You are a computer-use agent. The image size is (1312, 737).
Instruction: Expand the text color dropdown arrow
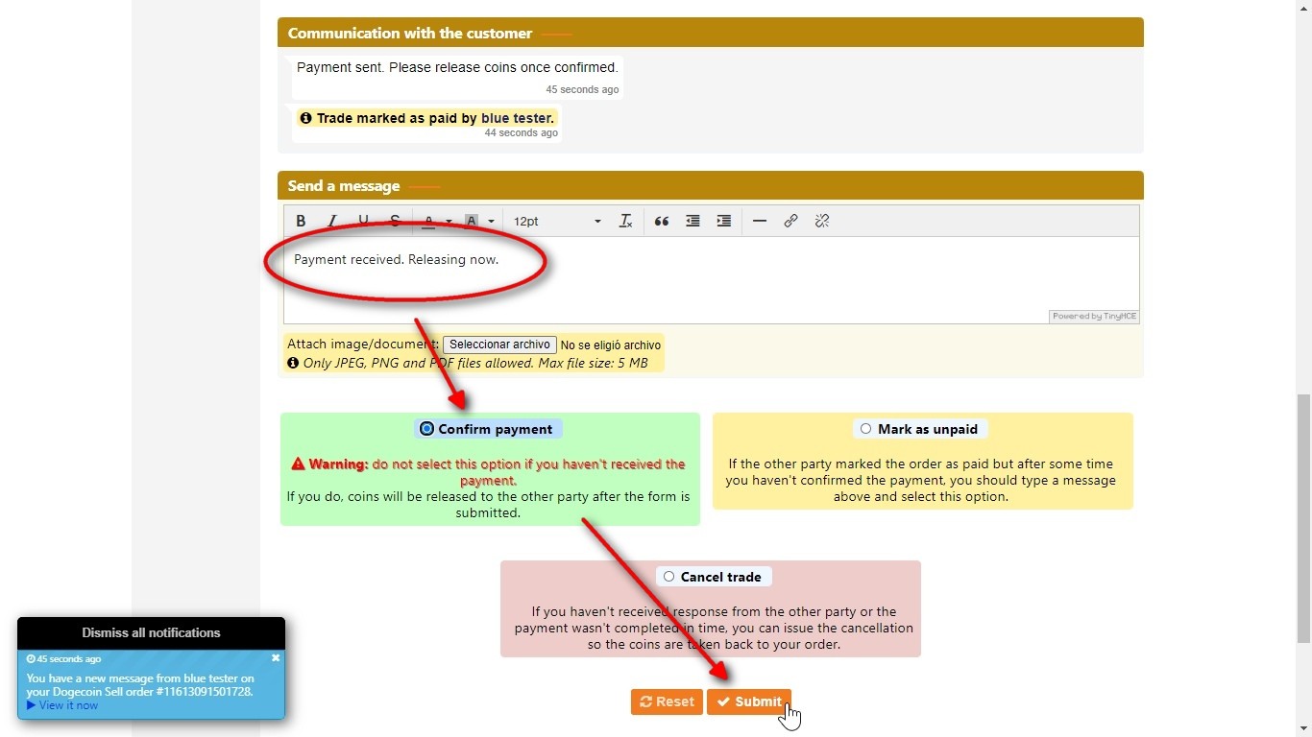point(449,222)
